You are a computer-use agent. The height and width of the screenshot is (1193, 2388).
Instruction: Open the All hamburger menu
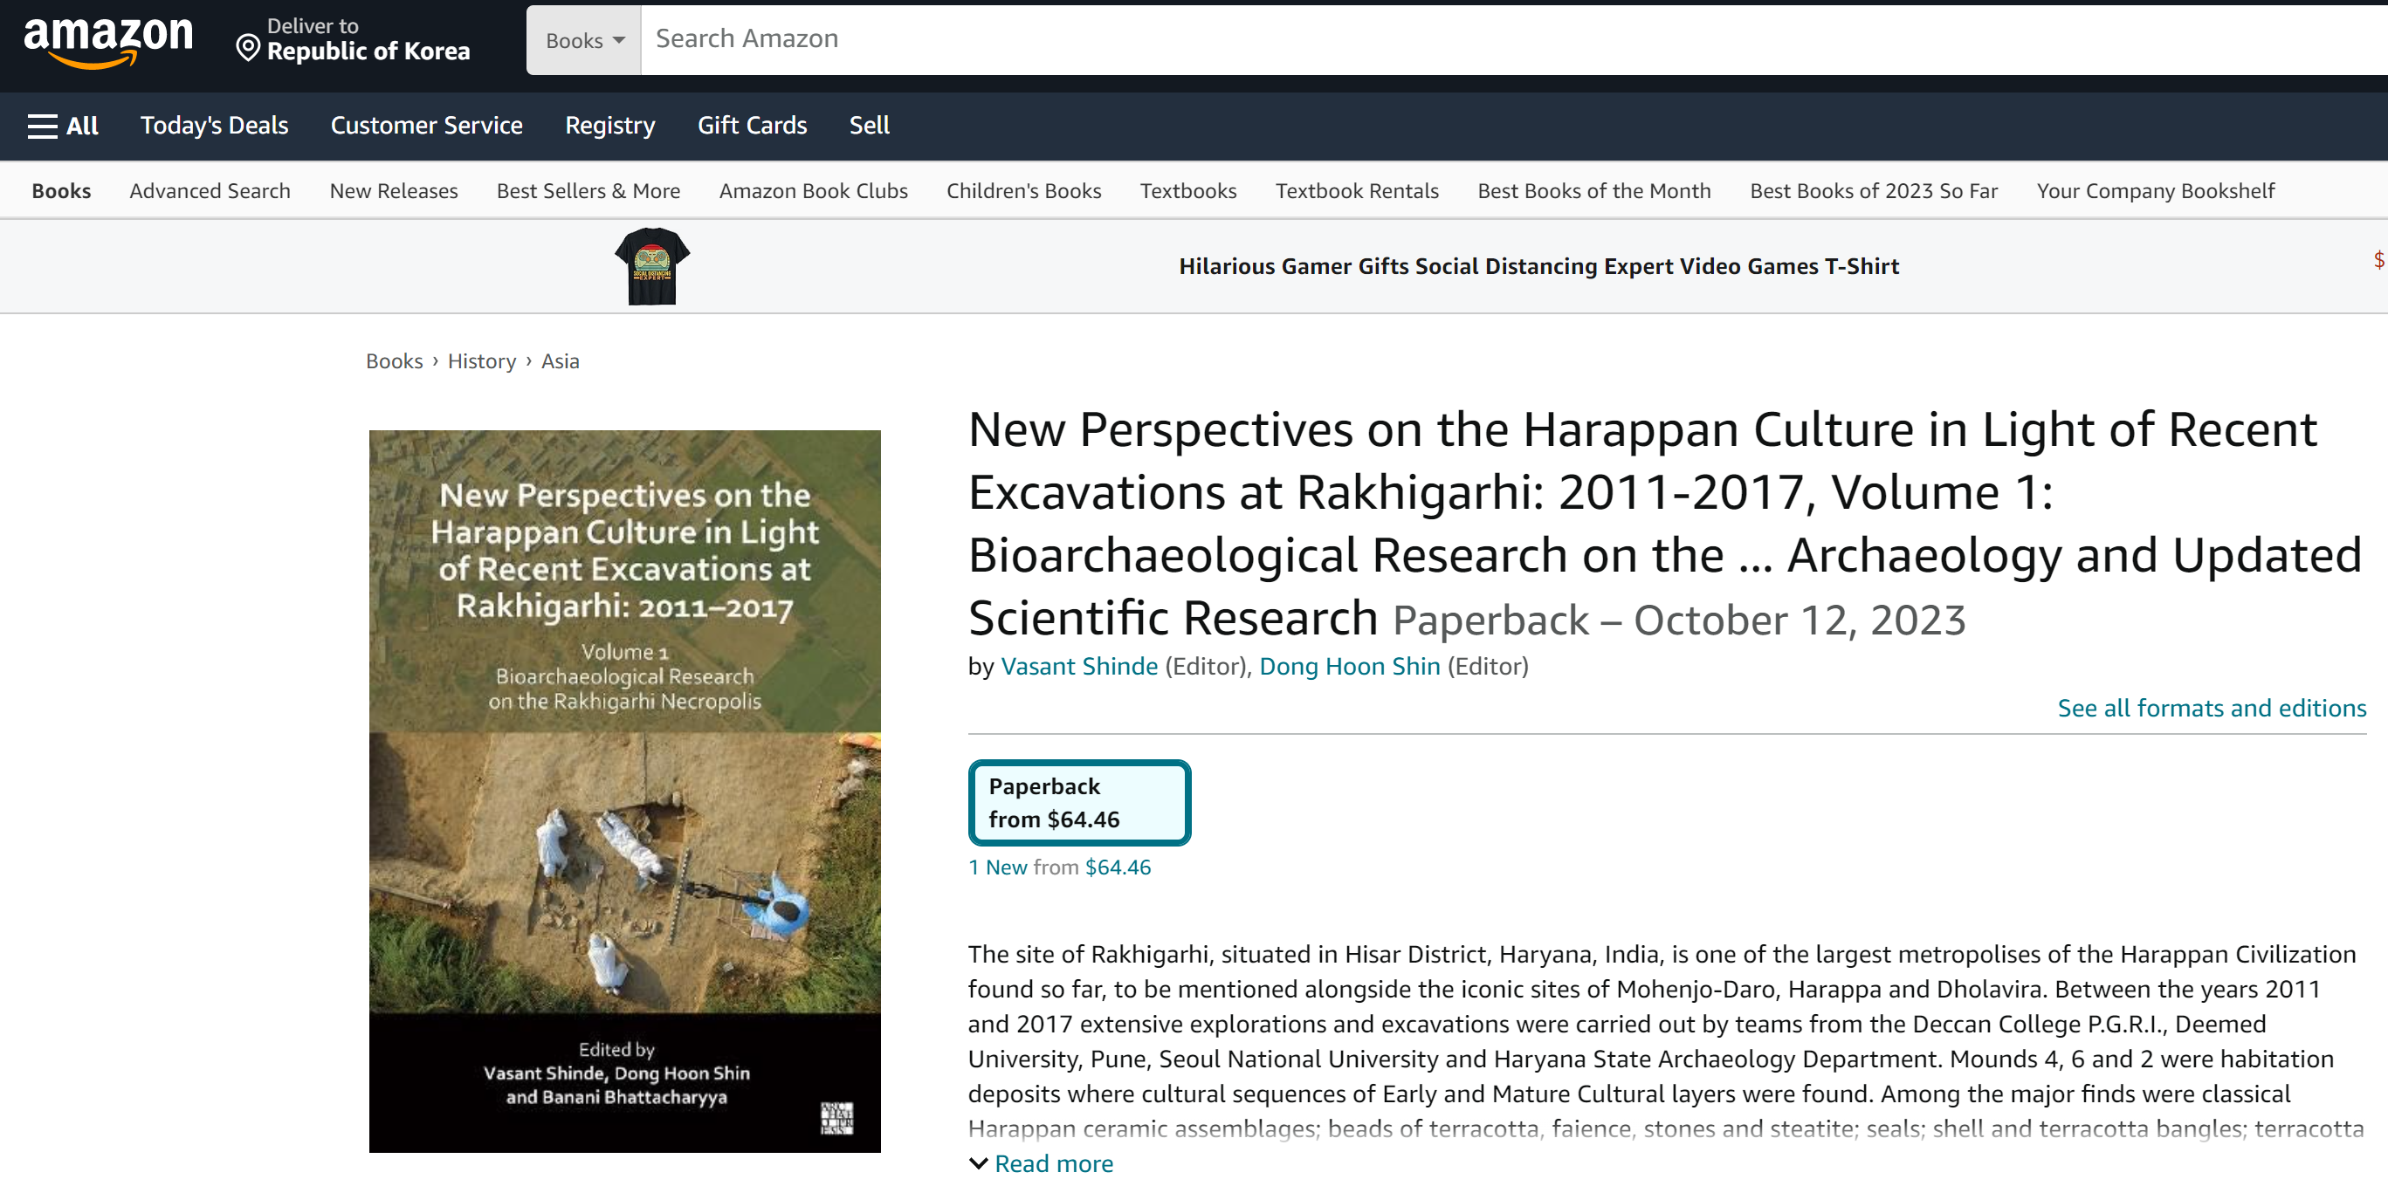[63, 125]
